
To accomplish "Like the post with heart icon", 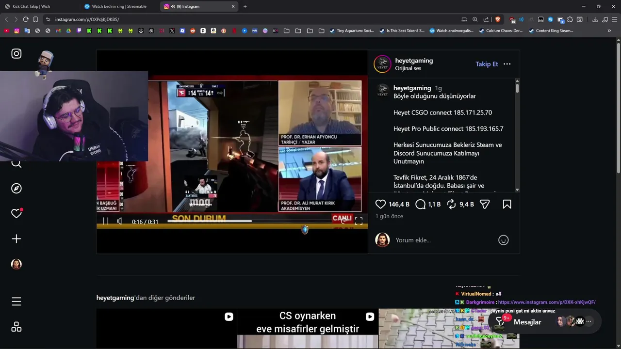I will (381, 205).
